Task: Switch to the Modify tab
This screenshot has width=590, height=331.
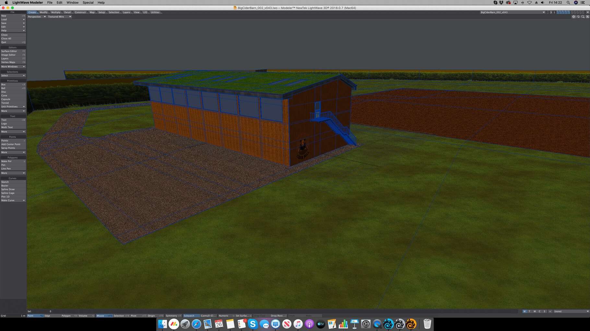Action: (43, 12)
